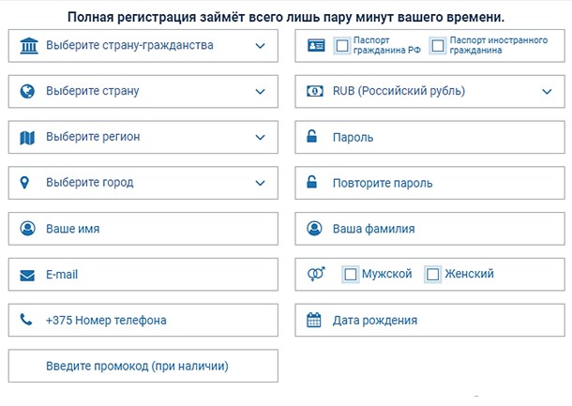Click the padlock icon in Пароль field

(x=313, y=137)
